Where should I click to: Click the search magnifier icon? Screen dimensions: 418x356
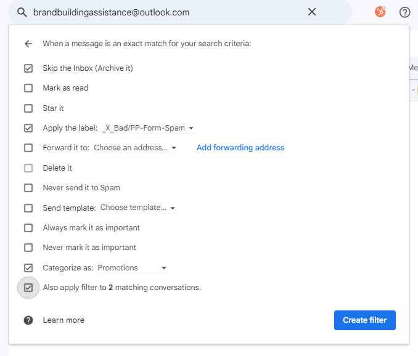pyautogui.click(x=22, y=12)
